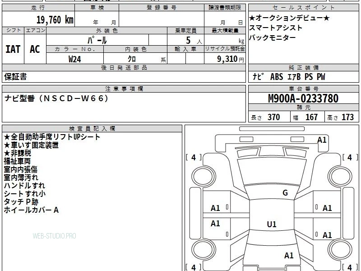Click U1 mark on roof diagram
The height and width of the screenshot is (271, 361).
[272, 224]
